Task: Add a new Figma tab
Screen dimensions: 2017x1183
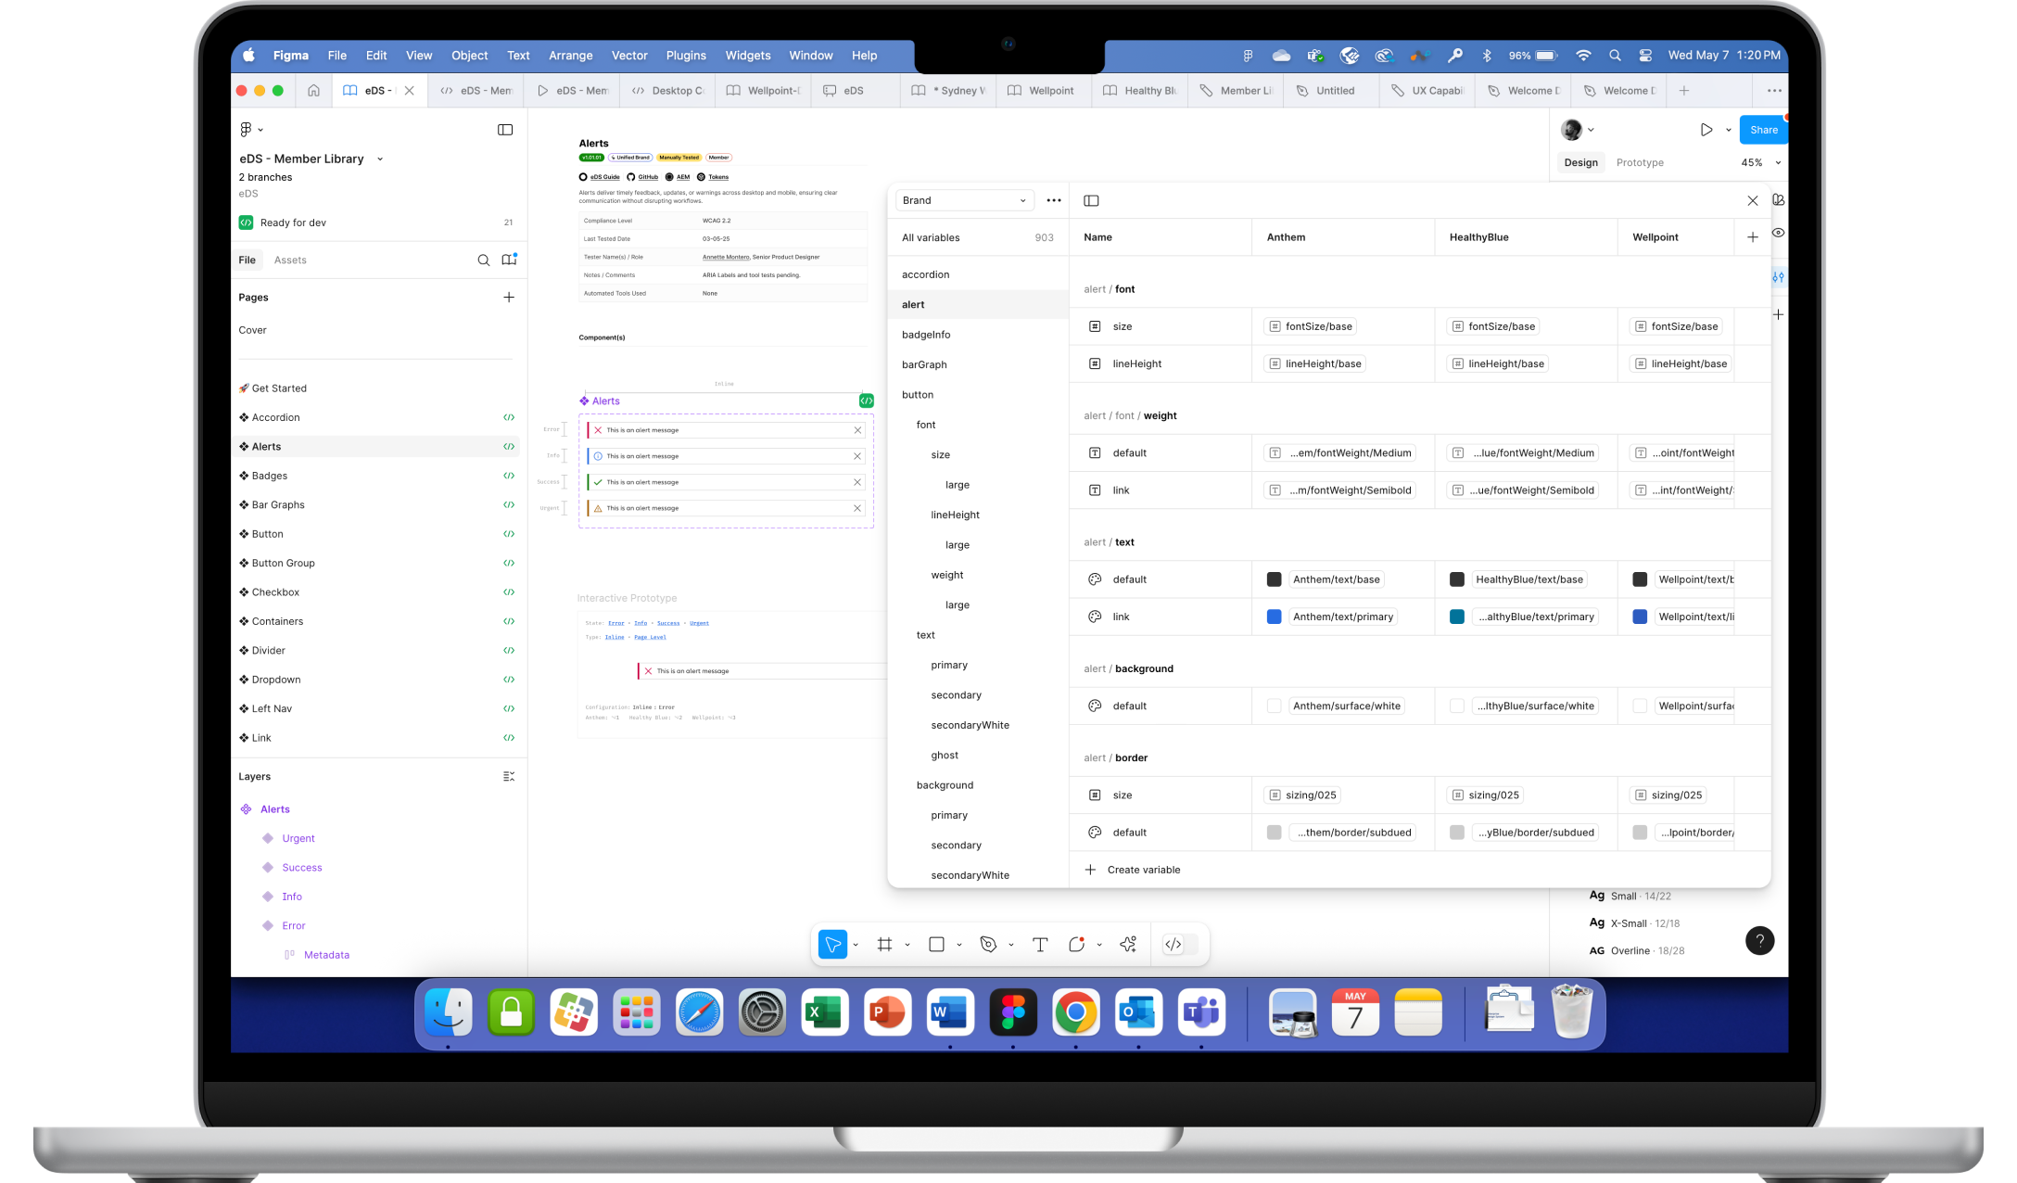Action: point(1684,91)
